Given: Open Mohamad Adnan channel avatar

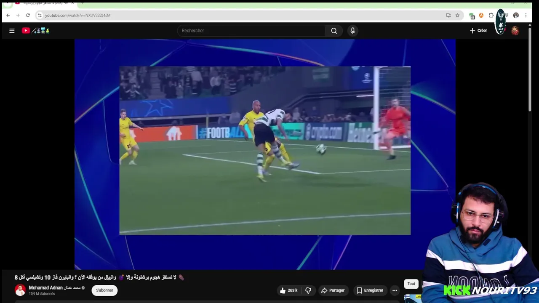Looking at the screenshot, I should [x=20, y=290].
